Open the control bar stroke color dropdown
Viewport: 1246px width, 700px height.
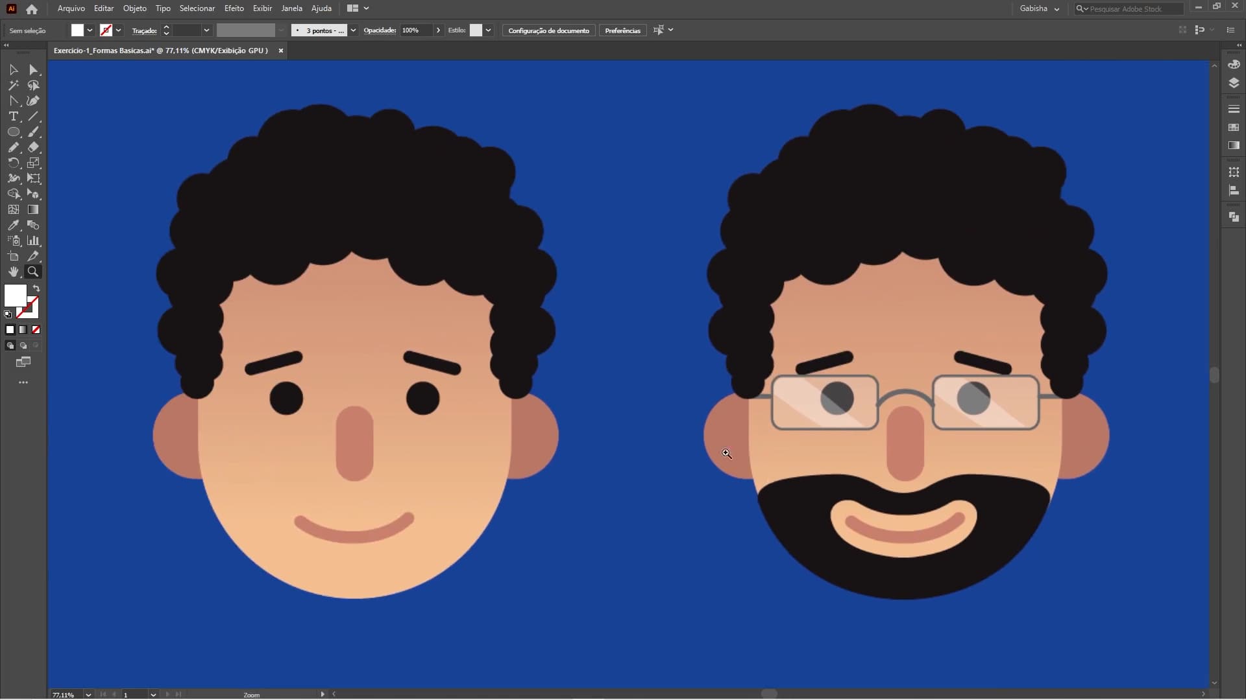point(119,30)
